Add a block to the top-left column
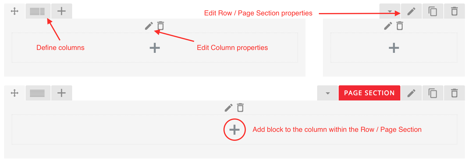Screen dimensions: 469x162 155,48
